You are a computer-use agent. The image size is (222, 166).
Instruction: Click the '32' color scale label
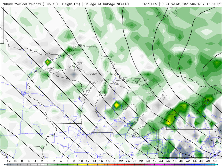[x=155, y=161]
